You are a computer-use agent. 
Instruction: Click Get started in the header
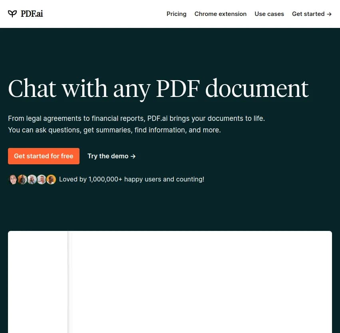coord(312,14)
